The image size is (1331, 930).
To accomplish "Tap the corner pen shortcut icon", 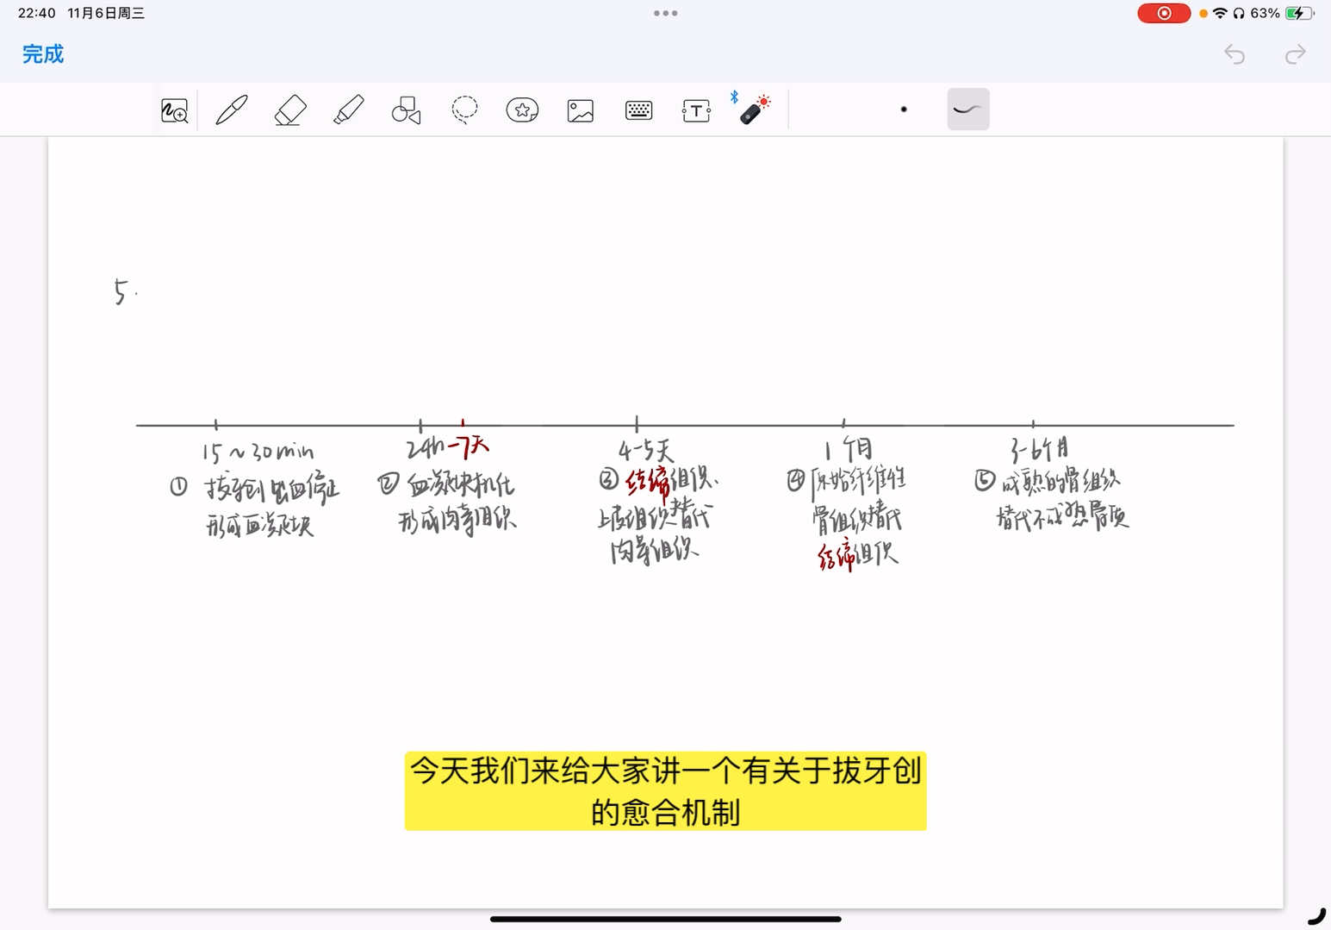I will (x=1316, y=916).
